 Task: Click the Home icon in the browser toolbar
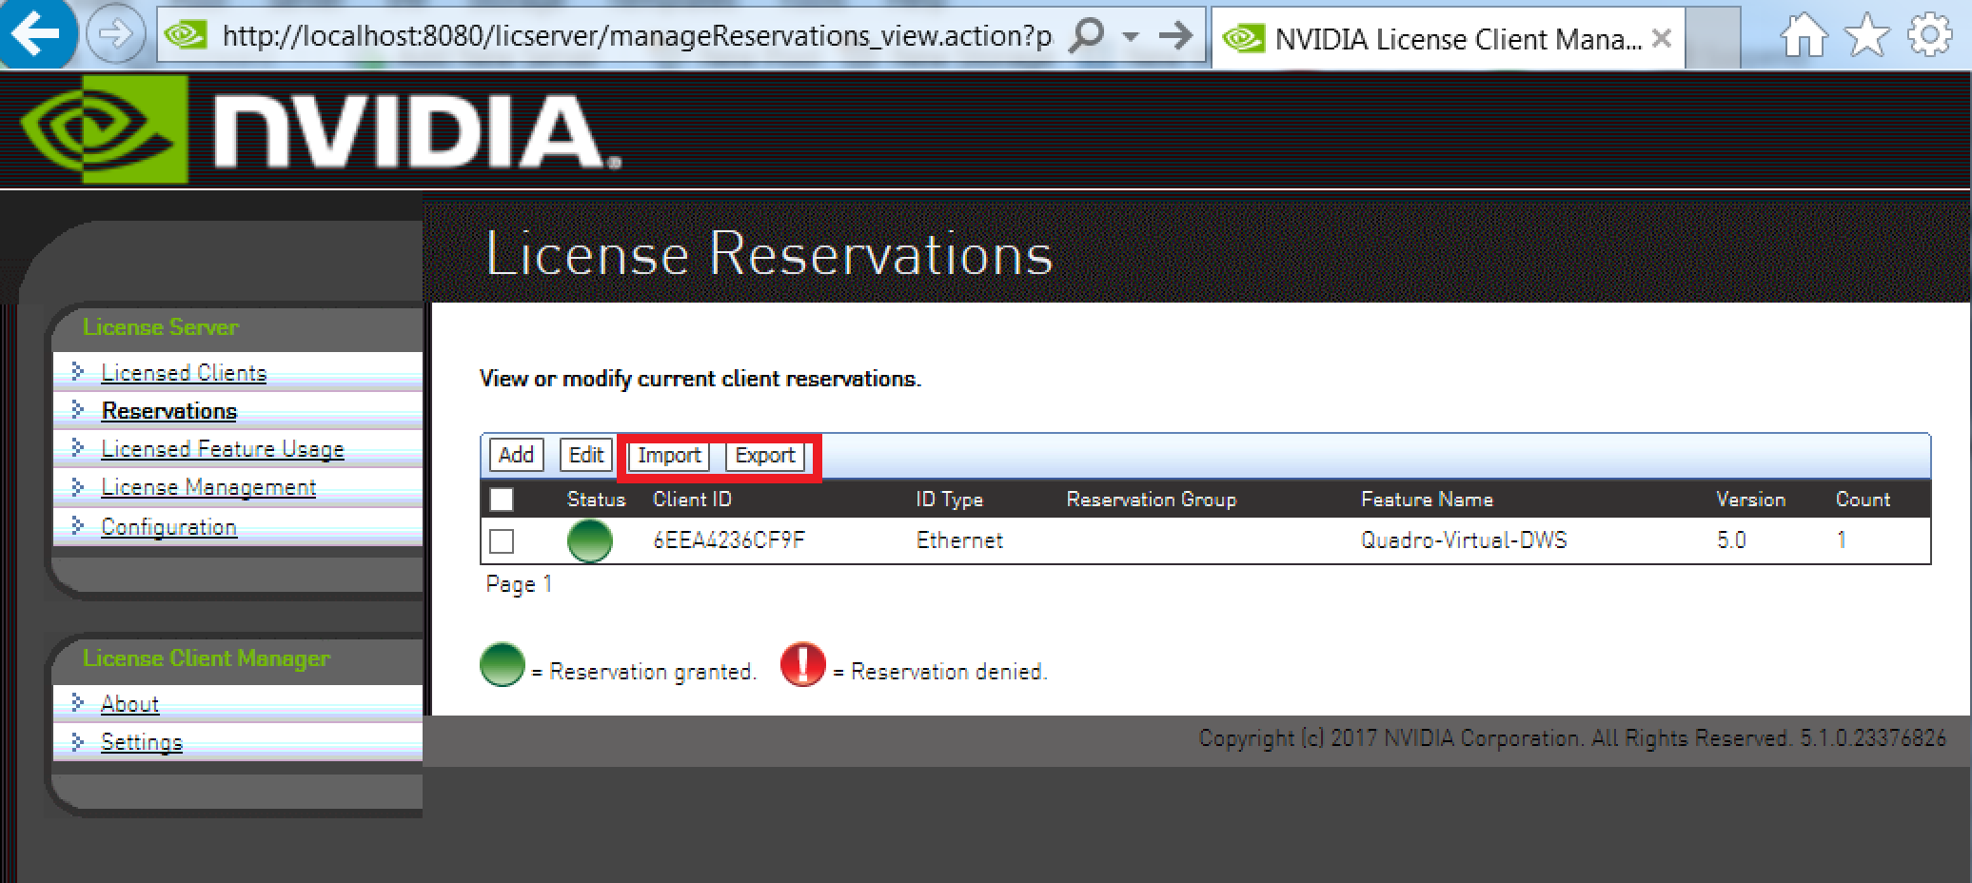click(x=1804, y=36)
